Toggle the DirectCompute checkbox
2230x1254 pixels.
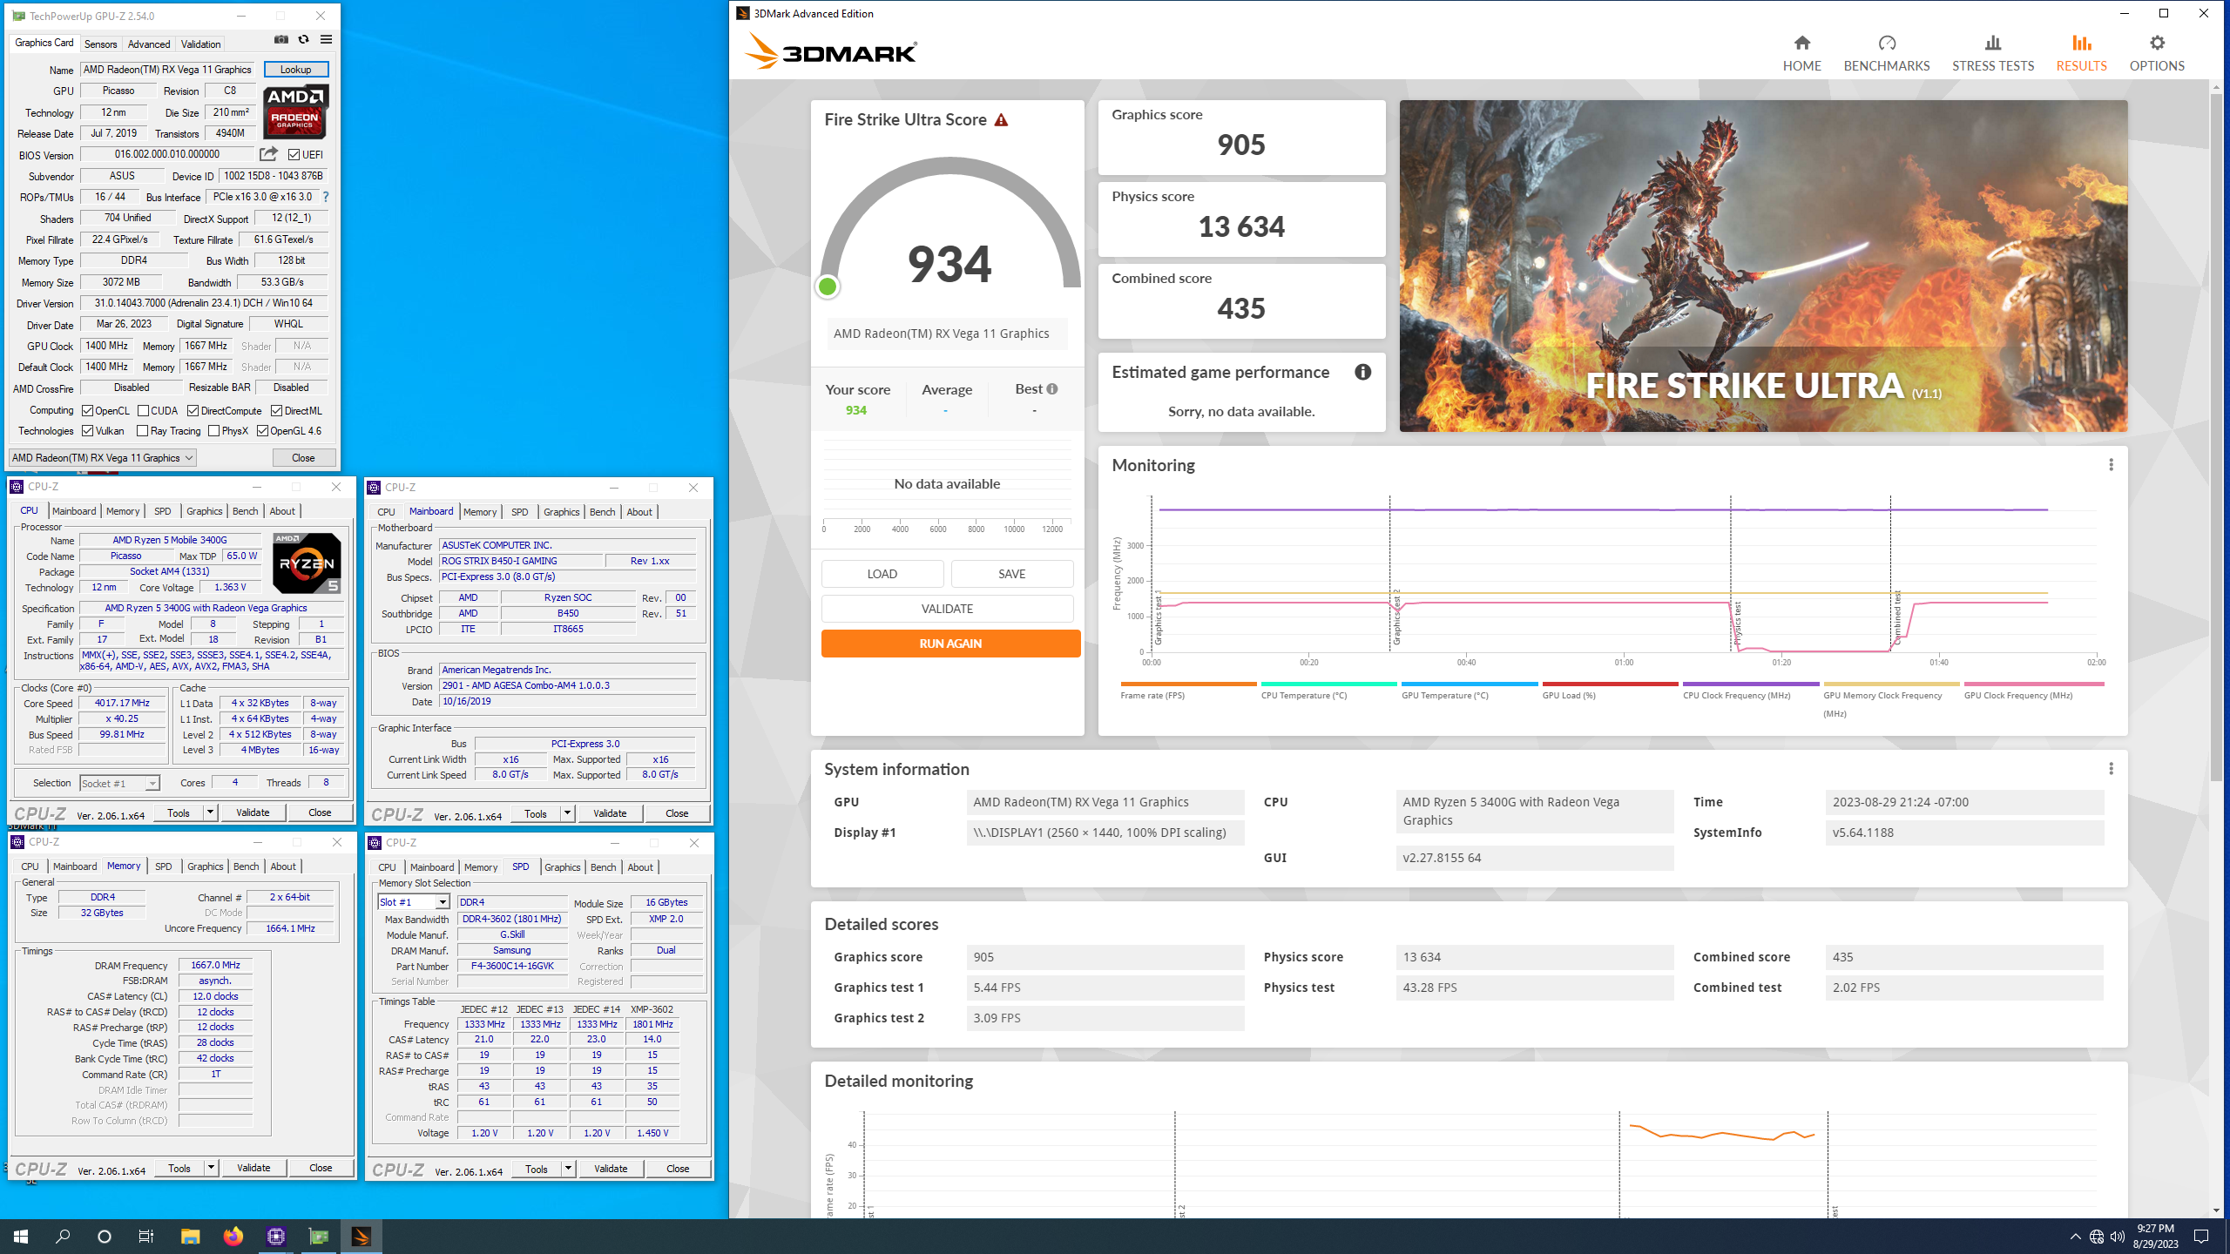[193, 411]
